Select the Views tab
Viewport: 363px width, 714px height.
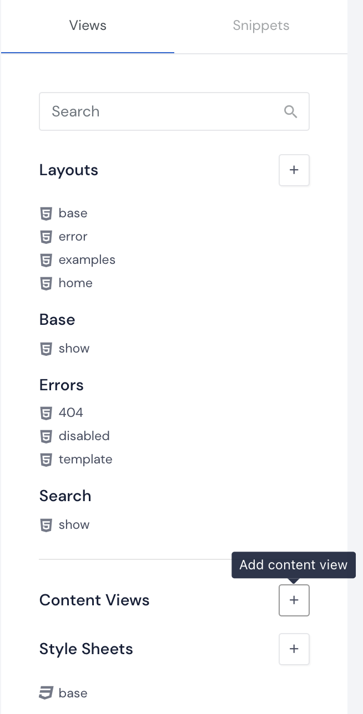pyautogui.click(x=88, y=25)
